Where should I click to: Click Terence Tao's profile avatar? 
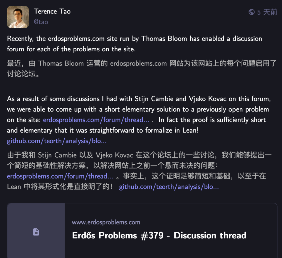18,17
